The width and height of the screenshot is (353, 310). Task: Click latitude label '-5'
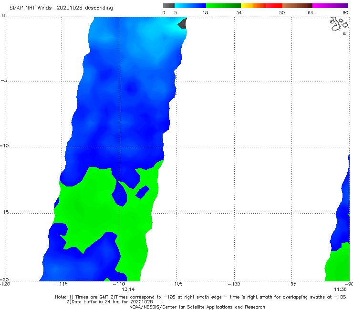pyautogui.click(x=4, y=81)
